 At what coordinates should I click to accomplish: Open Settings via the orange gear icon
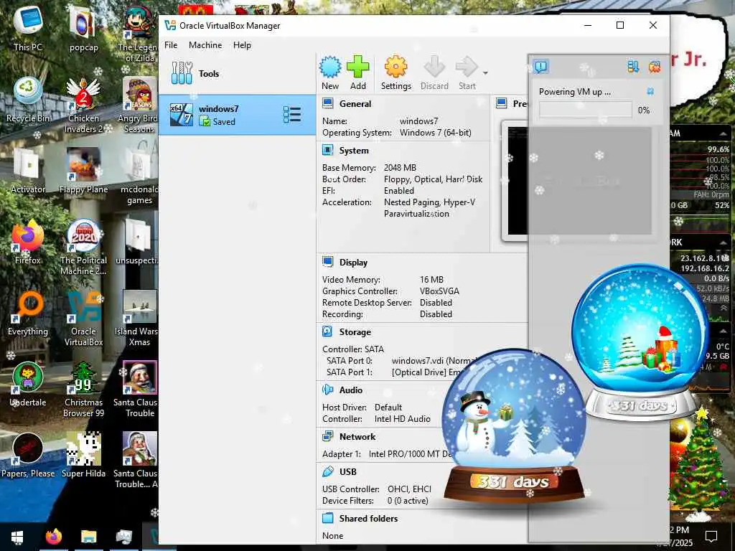point(395,67)
